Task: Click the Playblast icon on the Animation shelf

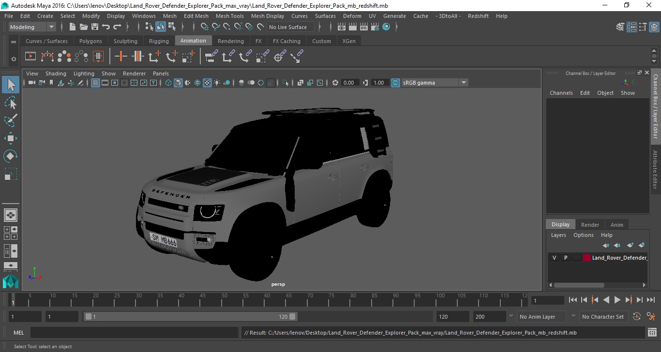Action: (x=30, y=57)
